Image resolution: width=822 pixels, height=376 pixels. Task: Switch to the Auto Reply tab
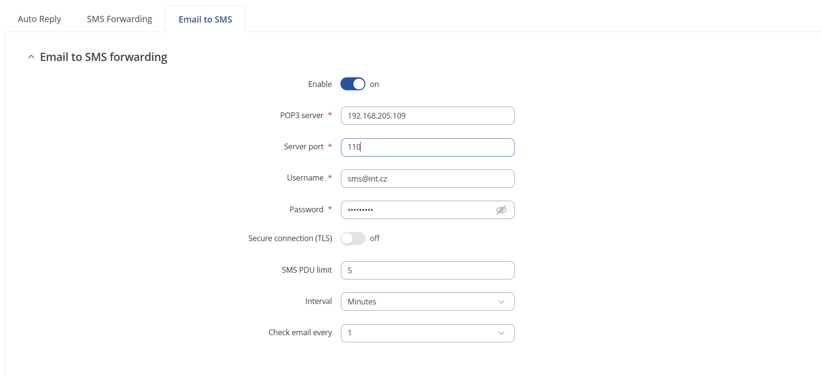(39, 19)
